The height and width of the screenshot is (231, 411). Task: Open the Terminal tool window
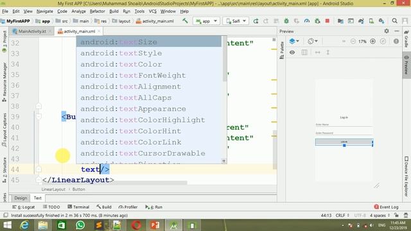point(78,207)
